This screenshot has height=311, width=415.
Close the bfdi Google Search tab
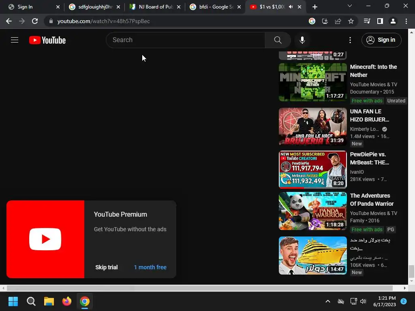(x=239, y=7)
